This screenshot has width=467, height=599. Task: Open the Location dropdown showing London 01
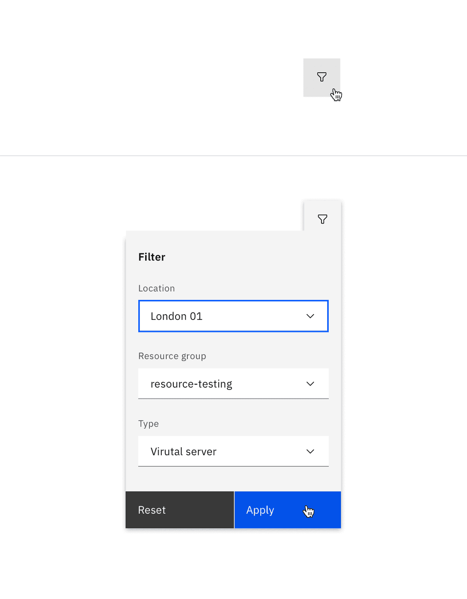pos(233,316)
